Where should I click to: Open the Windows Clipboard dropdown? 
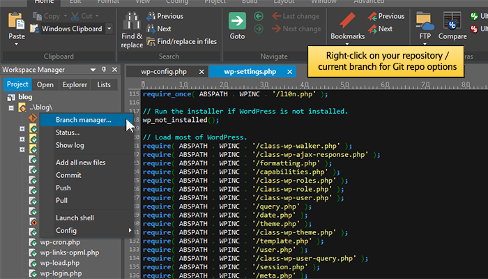[x=109, y=29]
